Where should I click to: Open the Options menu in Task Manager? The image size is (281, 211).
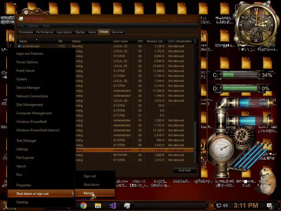[33, 26]
